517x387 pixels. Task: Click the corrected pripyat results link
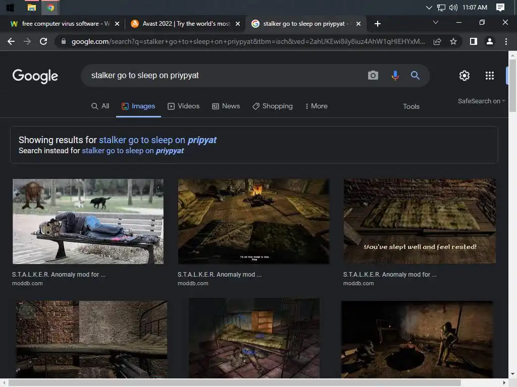click(x=158, y=140)
